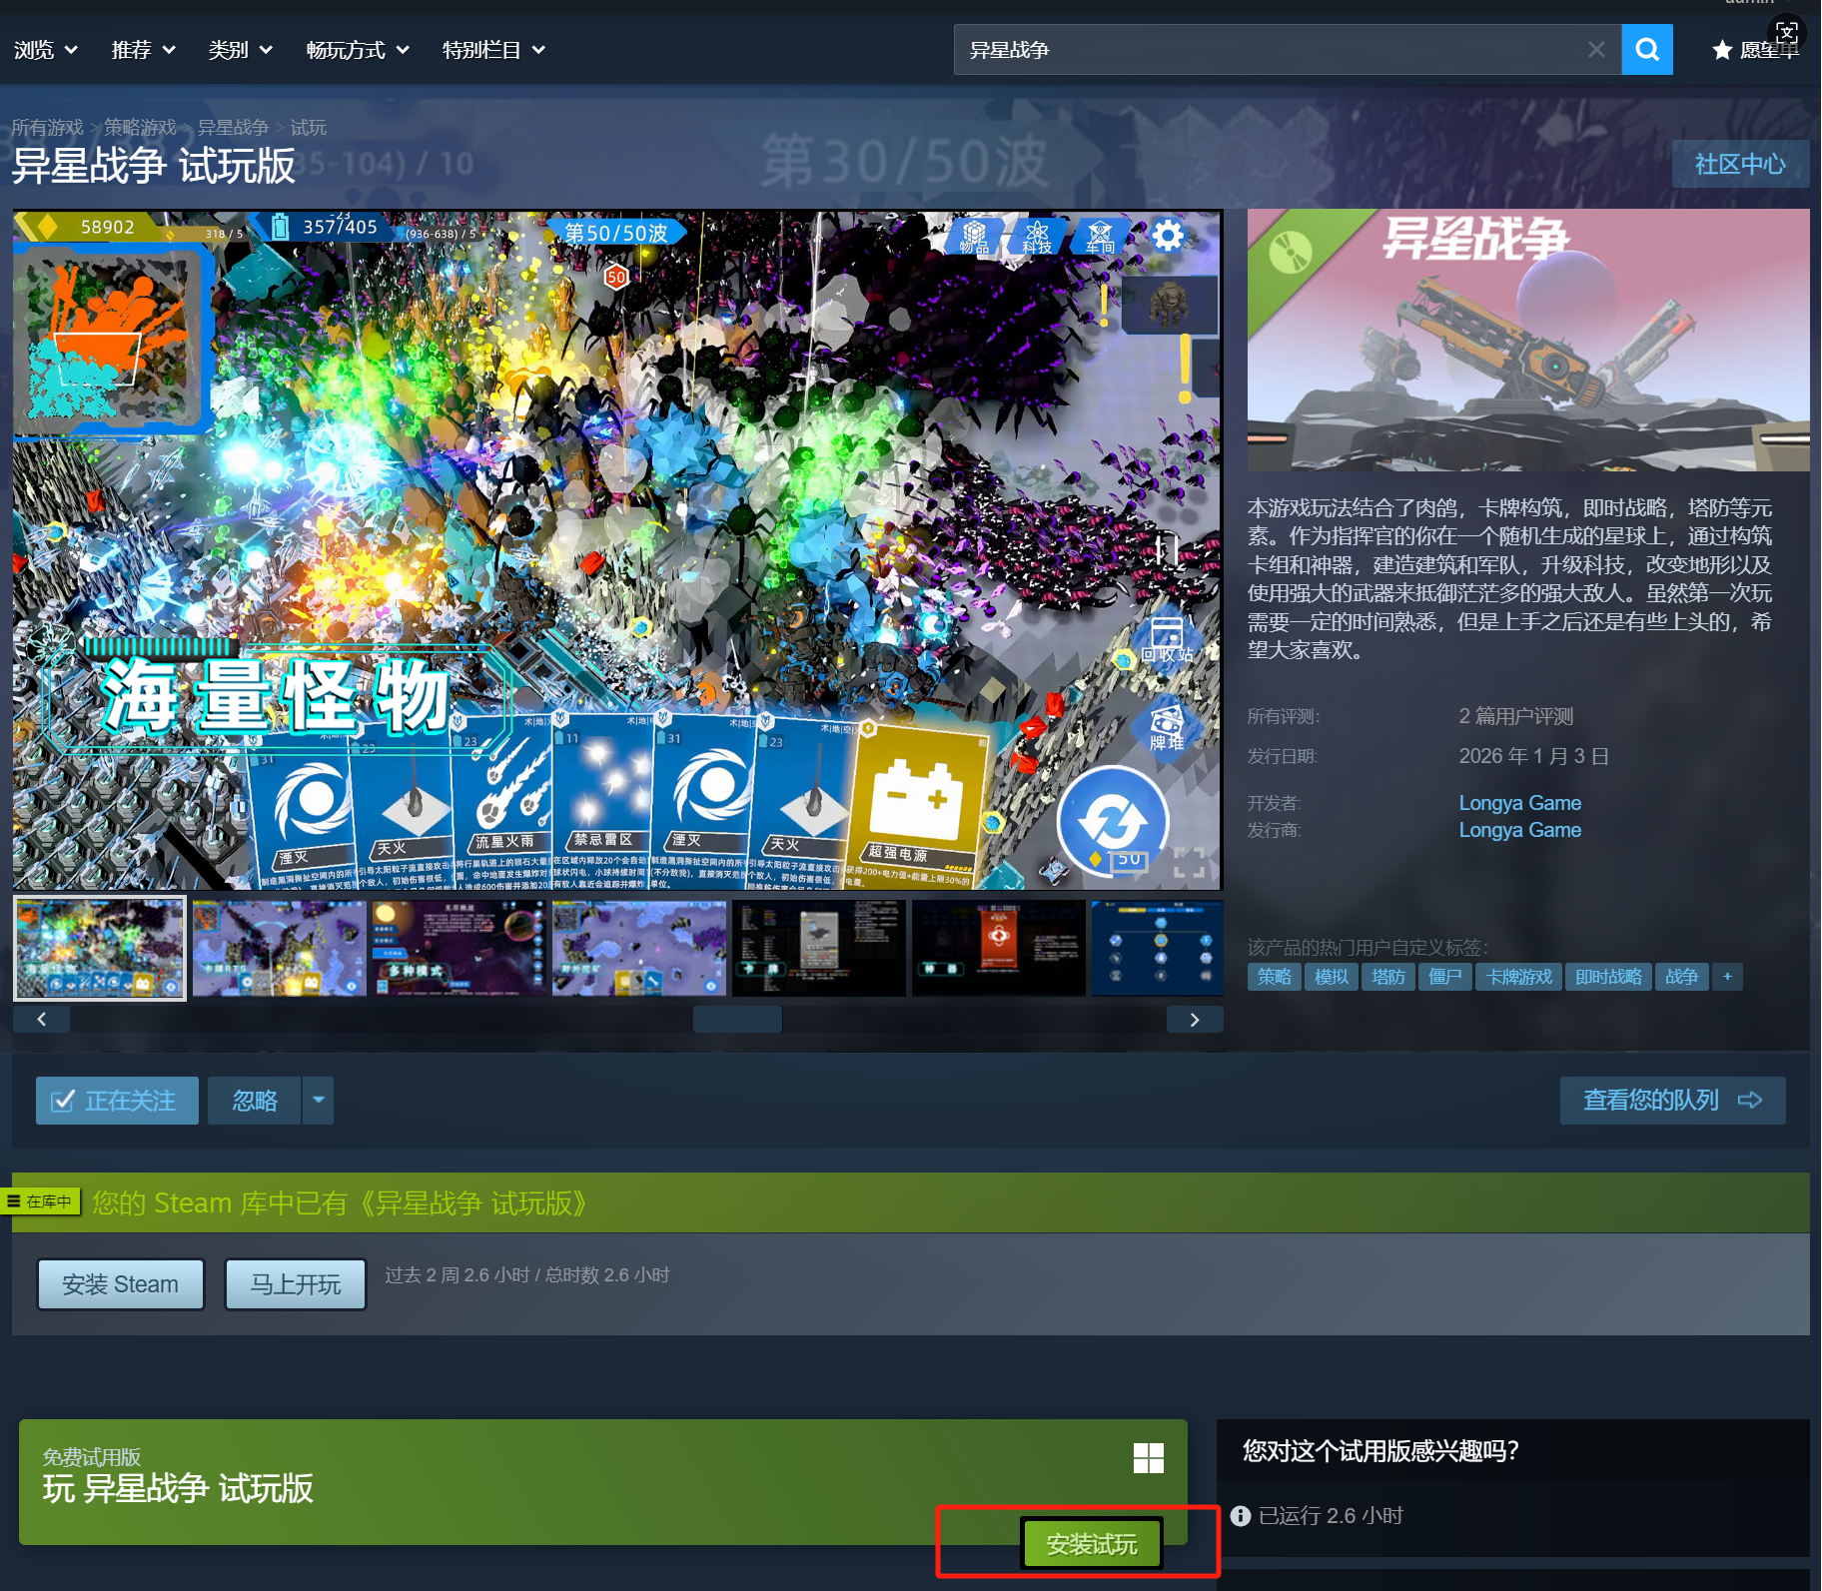Toggle the 正在关注 follow checkbox button

(x=117, y=1101)
